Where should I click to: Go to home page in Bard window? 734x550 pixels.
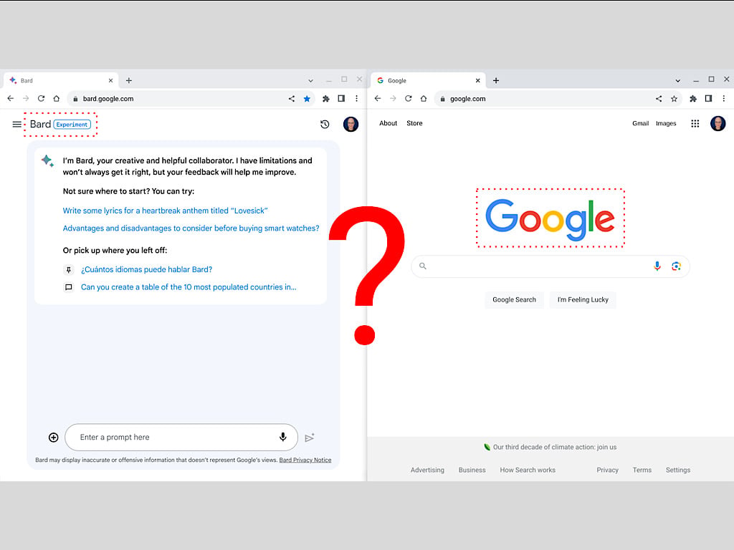(x=56, y=99)
